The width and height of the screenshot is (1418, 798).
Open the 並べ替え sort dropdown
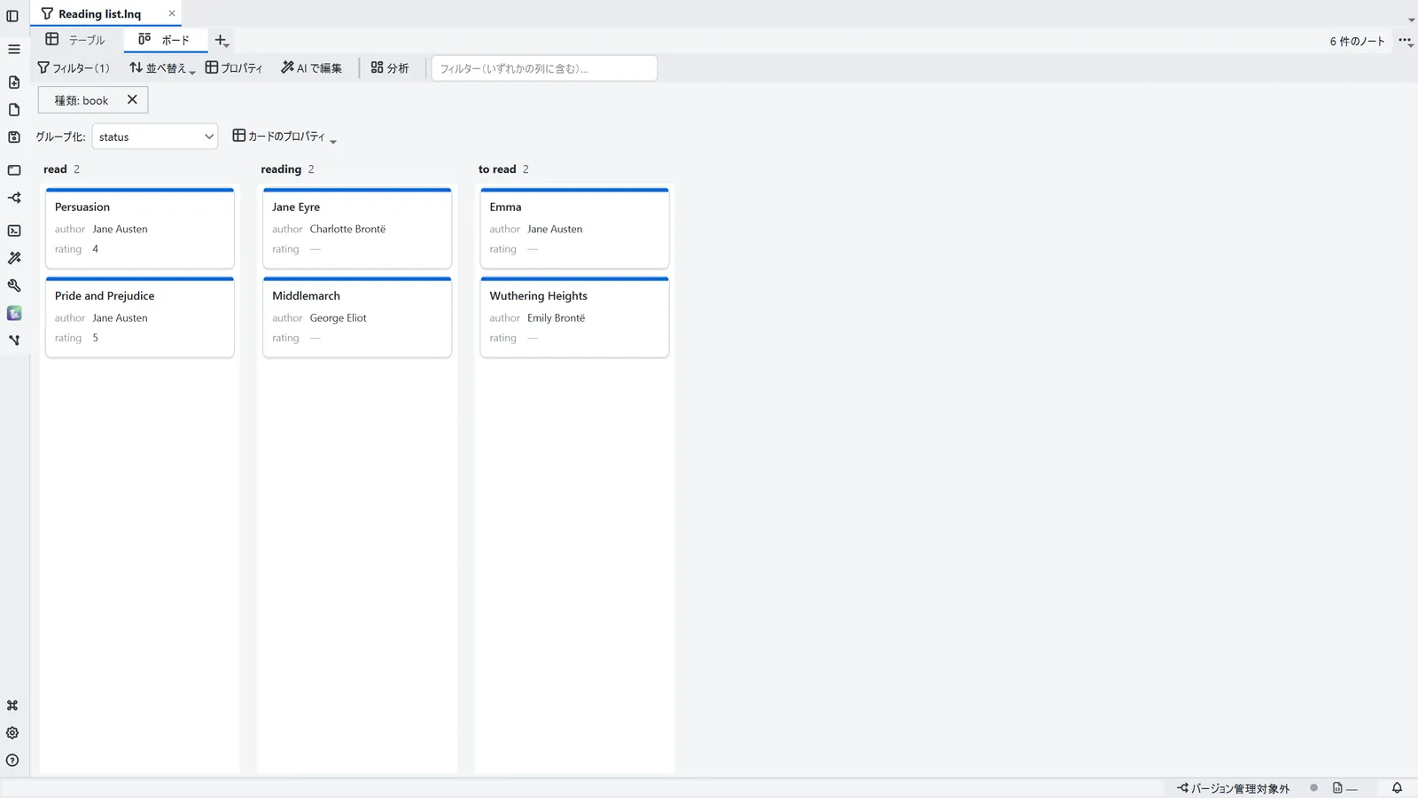point(161,68)
